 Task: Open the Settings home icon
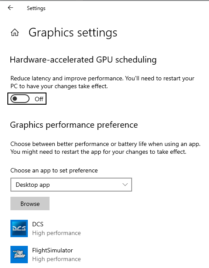[15, 33]
